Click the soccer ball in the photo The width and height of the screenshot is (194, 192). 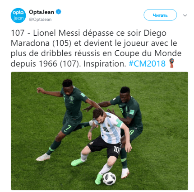[x=109, y=178]
